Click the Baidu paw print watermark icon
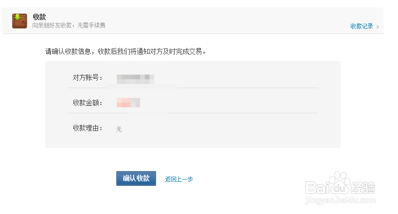This screenshot has height=214, width=398. tap(340, 182)
